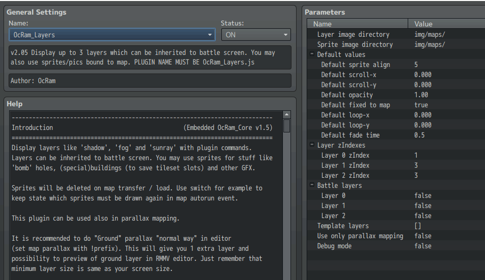Select the Default scroll-y parameter
This screenshot has width=485, height=280.
(x=396, y=85)
